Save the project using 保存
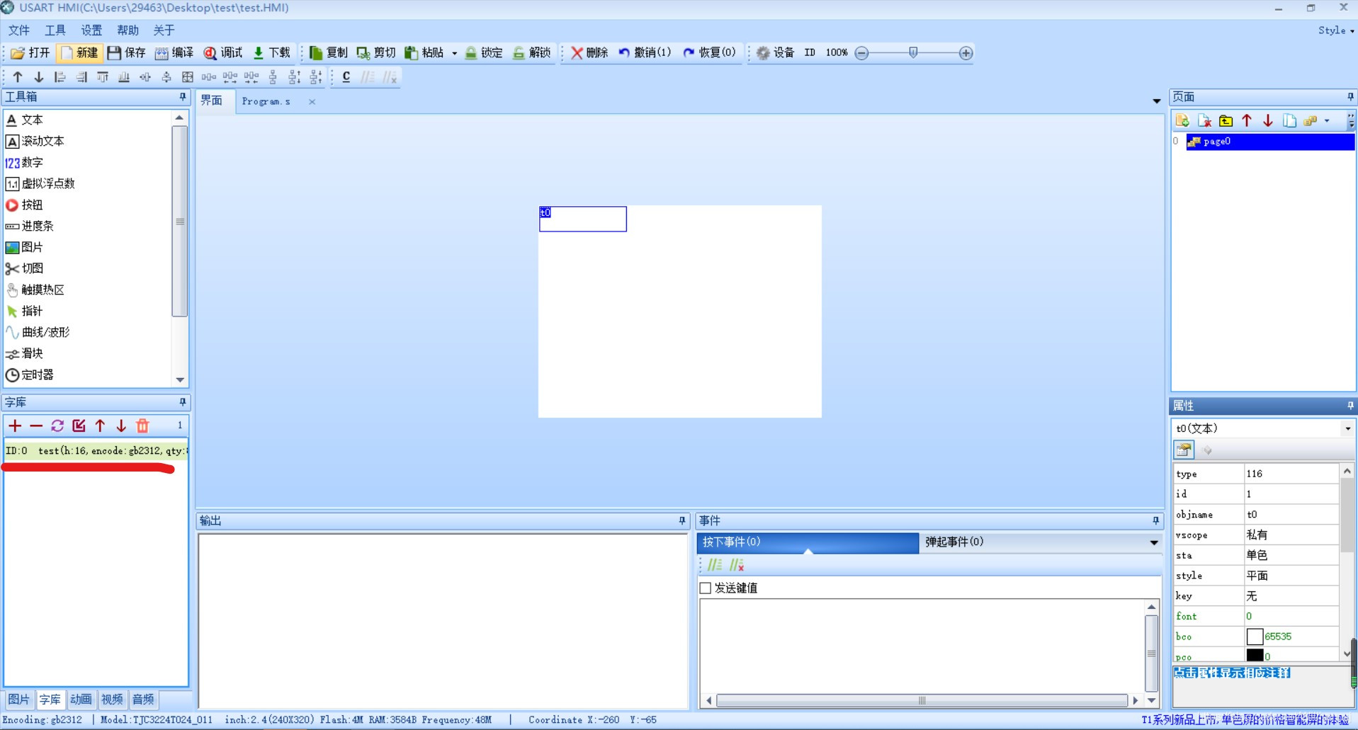This screenshot has height=730, width=1358. 126,53
